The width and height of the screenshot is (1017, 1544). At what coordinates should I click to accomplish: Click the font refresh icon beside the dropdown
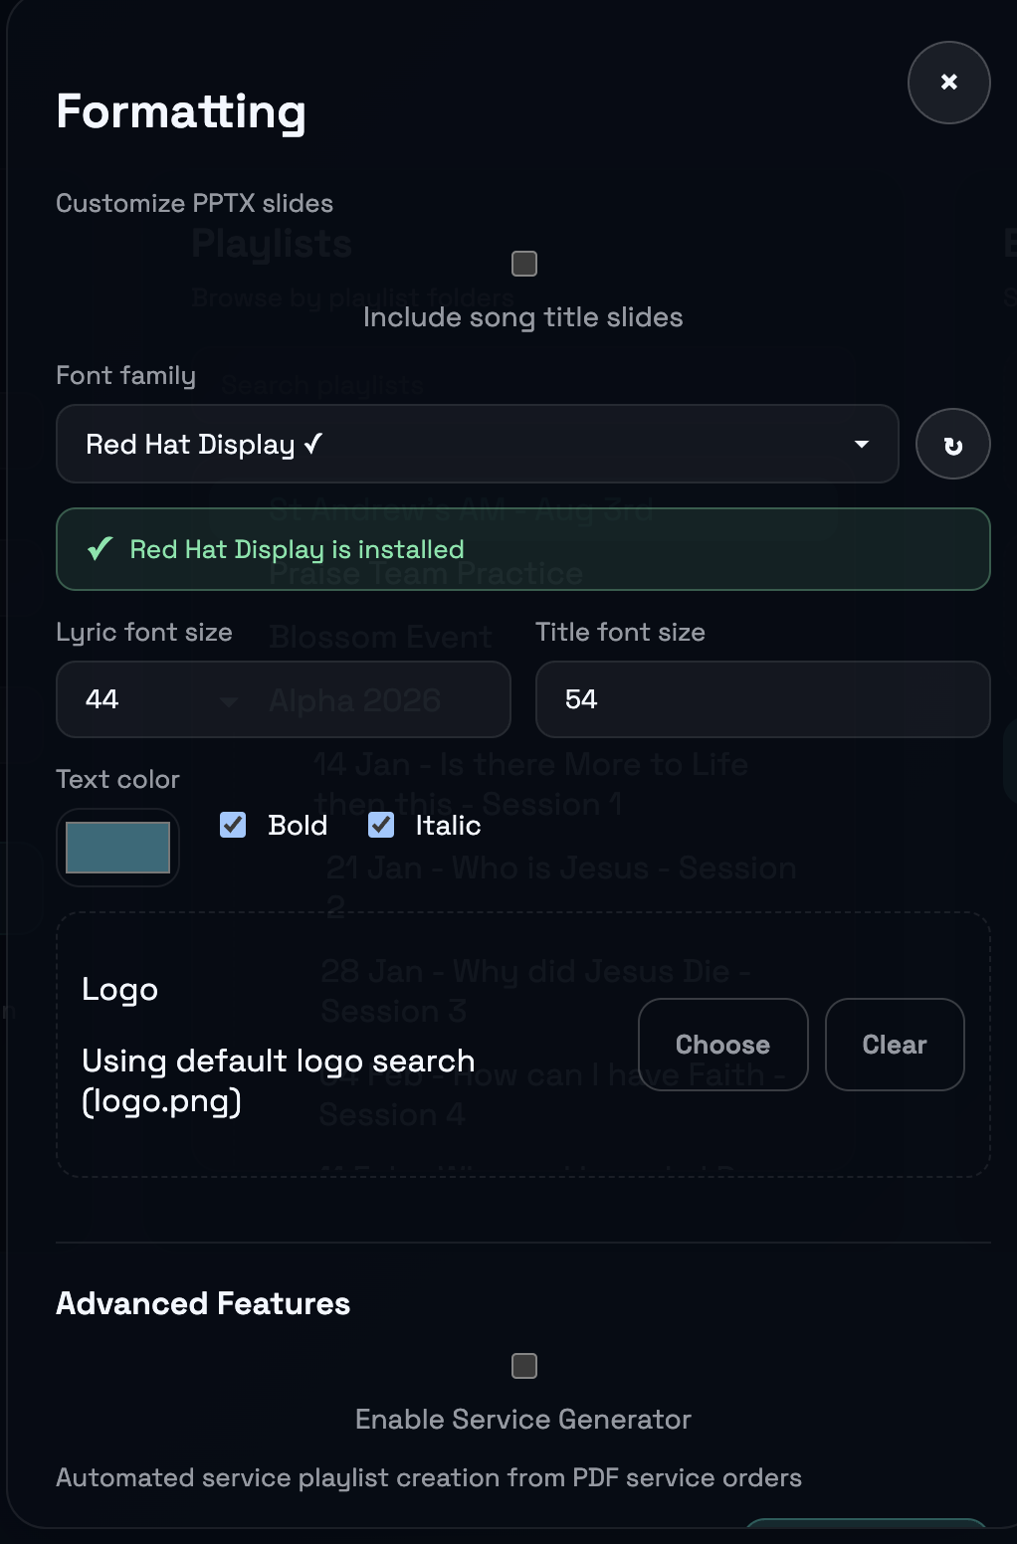pyautogui.click(x=952, y=444)
